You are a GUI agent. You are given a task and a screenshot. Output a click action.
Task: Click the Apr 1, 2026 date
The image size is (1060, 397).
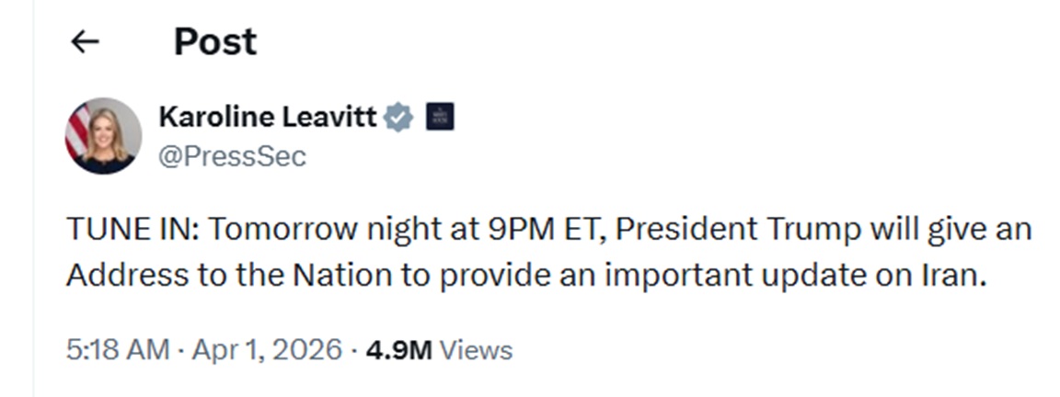tap(266, 350)
